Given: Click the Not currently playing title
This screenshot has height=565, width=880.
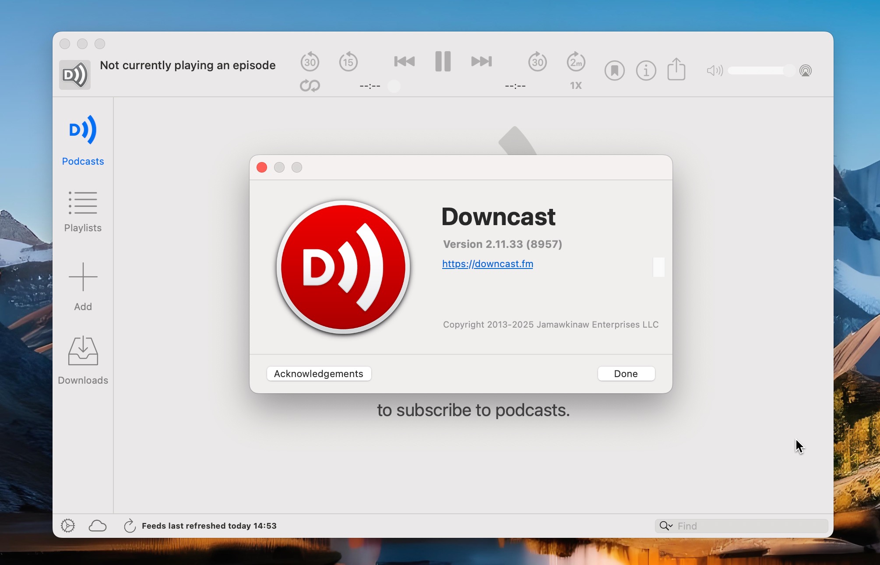Looking at the screenshot, I should tap(188, 65).
